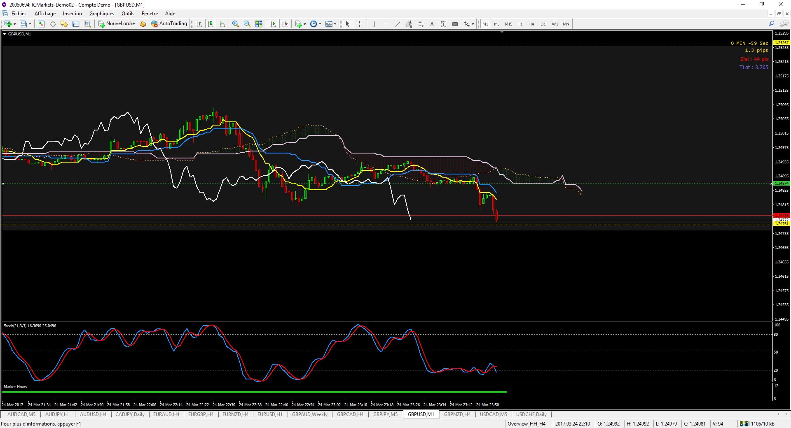This screenshot has width=791, height=428.
Task: Select the H4 timeframe button
Action: pyautogui.click(x=531, y=24)
